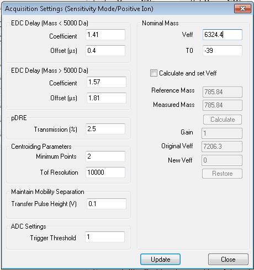Screen dimensions: 254x270
Task: Click the 'Trigger Threshold' label
Action: pyautogui.click(x=53, y=238)
